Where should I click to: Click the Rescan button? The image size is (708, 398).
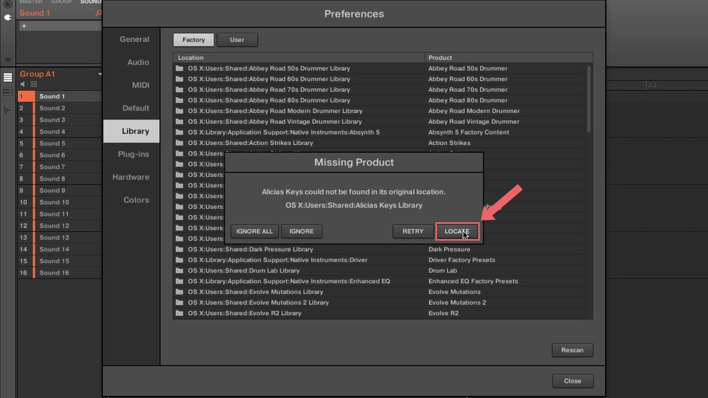572,350
